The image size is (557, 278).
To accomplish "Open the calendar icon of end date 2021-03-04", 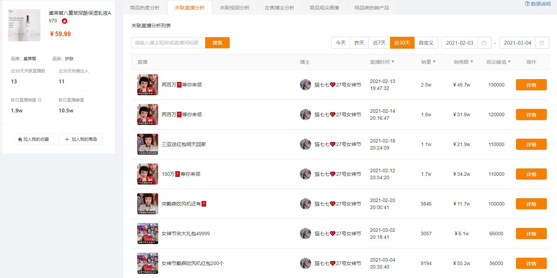I will (x=542, y=43).
